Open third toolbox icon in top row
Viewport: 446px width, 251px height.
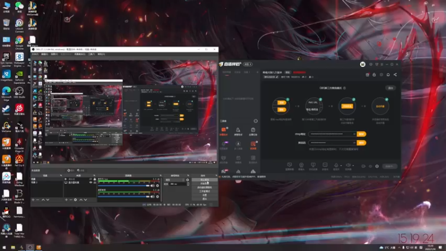[253, 130]
